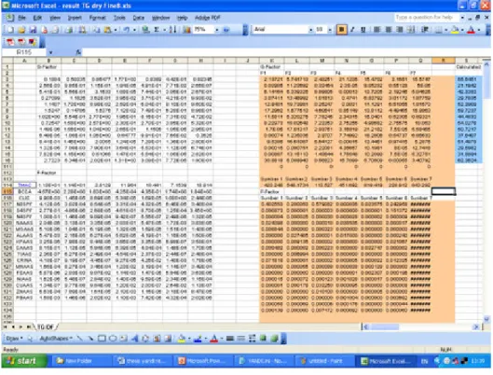Image resolution: width=493 pixels, height=375 pixels.
Task: Open Excel Help blue question icon
Action: 226,30
